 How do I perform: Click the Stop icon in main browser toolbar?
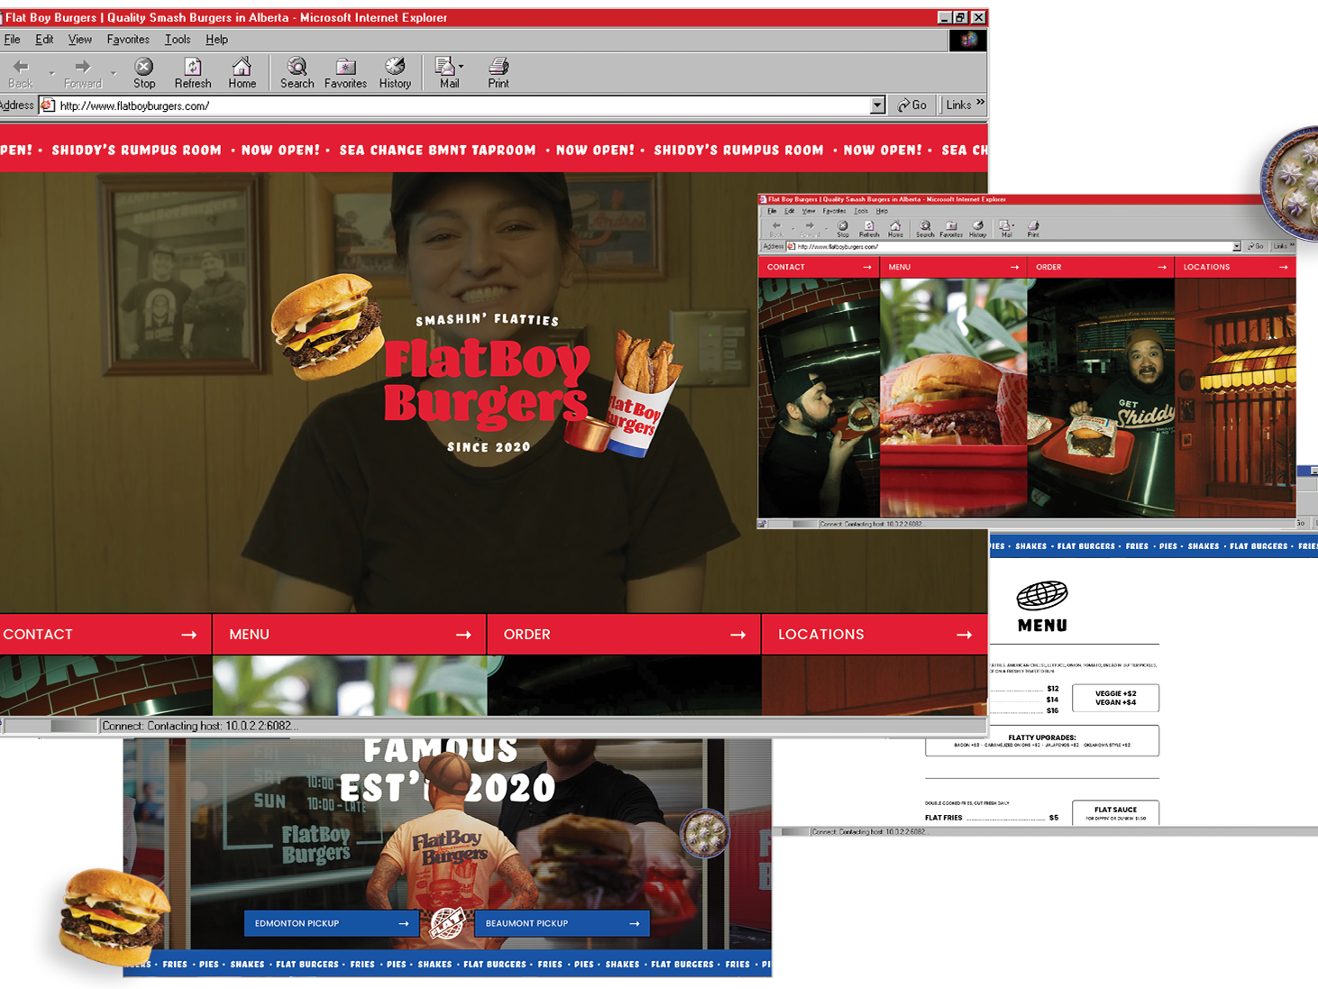point(144,67)
